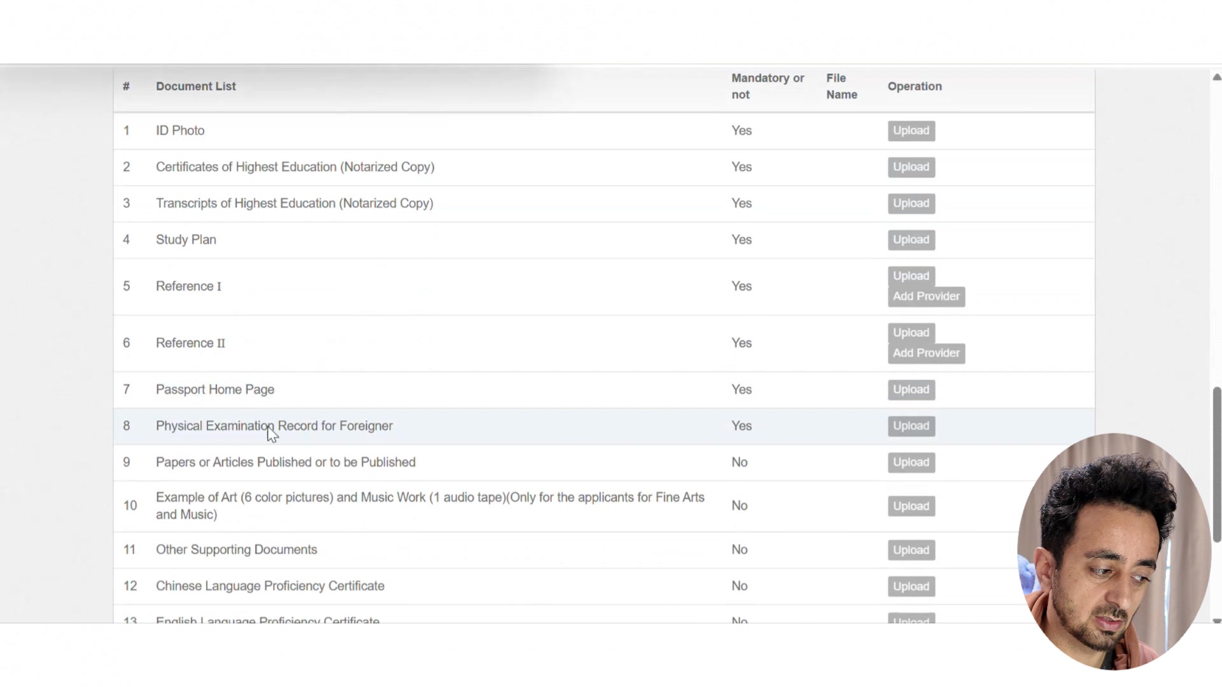This screenshot has width=1222, height=687.
Task: Select 'Reference I' row text
Action: [x=188, y=286]
